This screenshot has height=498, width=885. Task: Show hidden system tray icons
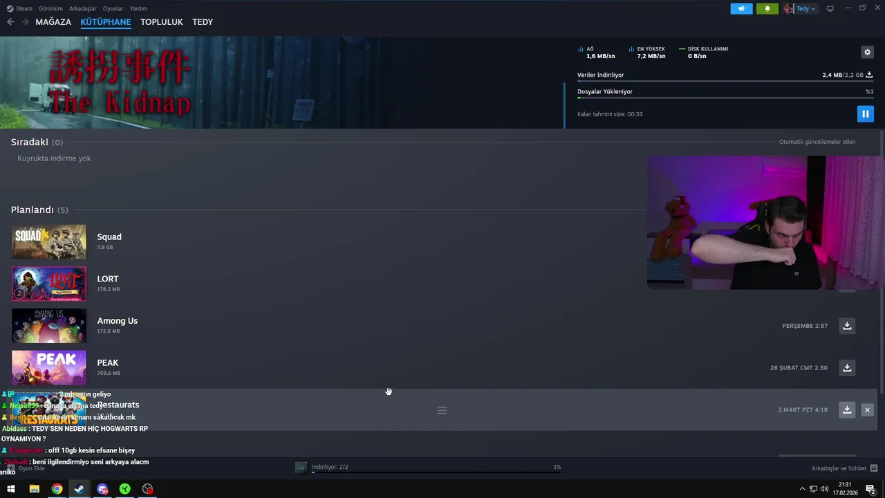click(802, 489)
